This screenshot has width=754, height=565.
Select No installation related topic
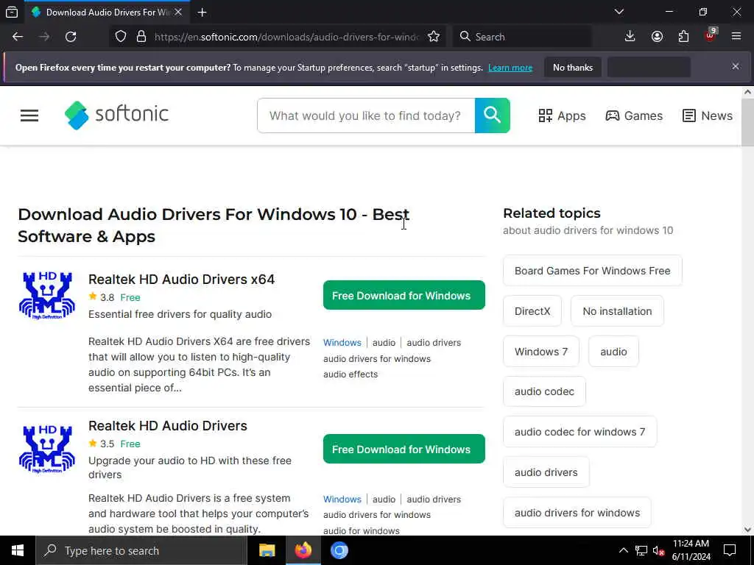point(617,311)
